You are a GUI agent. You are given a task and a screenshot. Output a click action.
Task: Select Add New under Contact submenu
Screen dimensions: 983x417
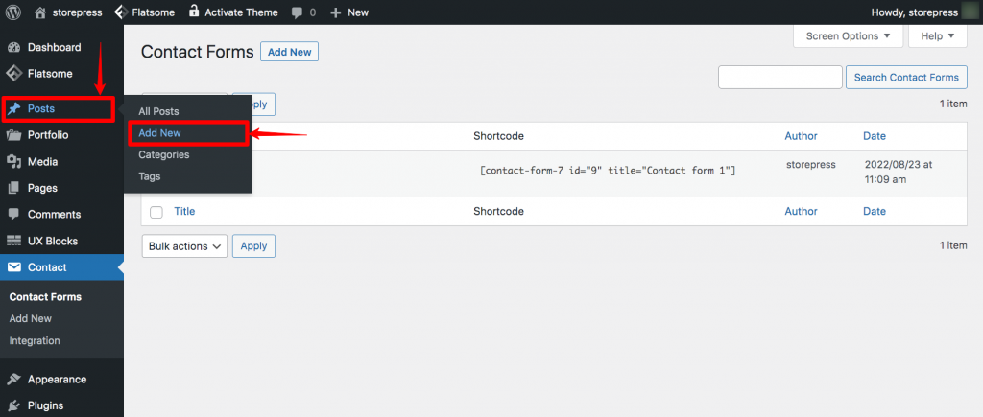(x=30, y=318)
